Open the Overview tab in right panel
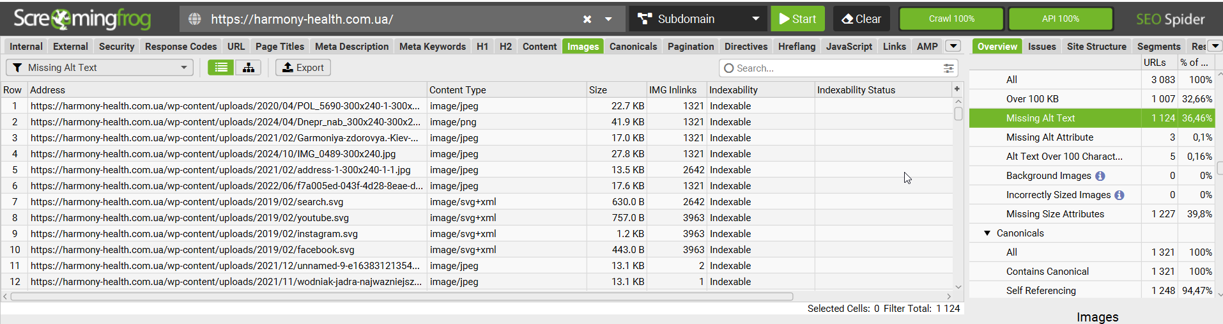This screenshot has height=324, width=1223. (x=997, y=46)
